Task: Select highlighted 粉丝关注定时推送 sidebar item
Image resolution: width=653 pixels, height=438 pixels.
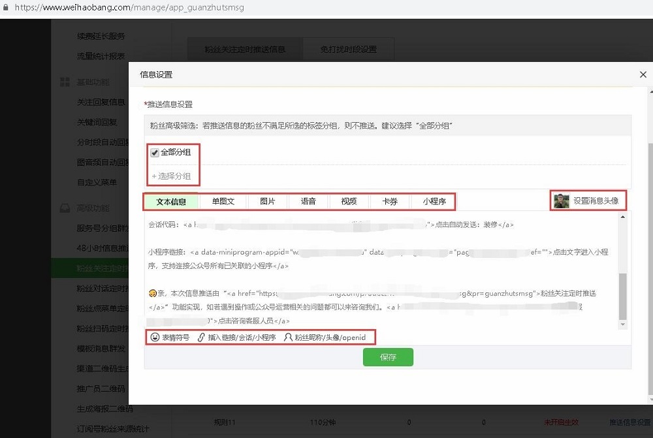Action: pyautogui.click(x=89, y=268)
